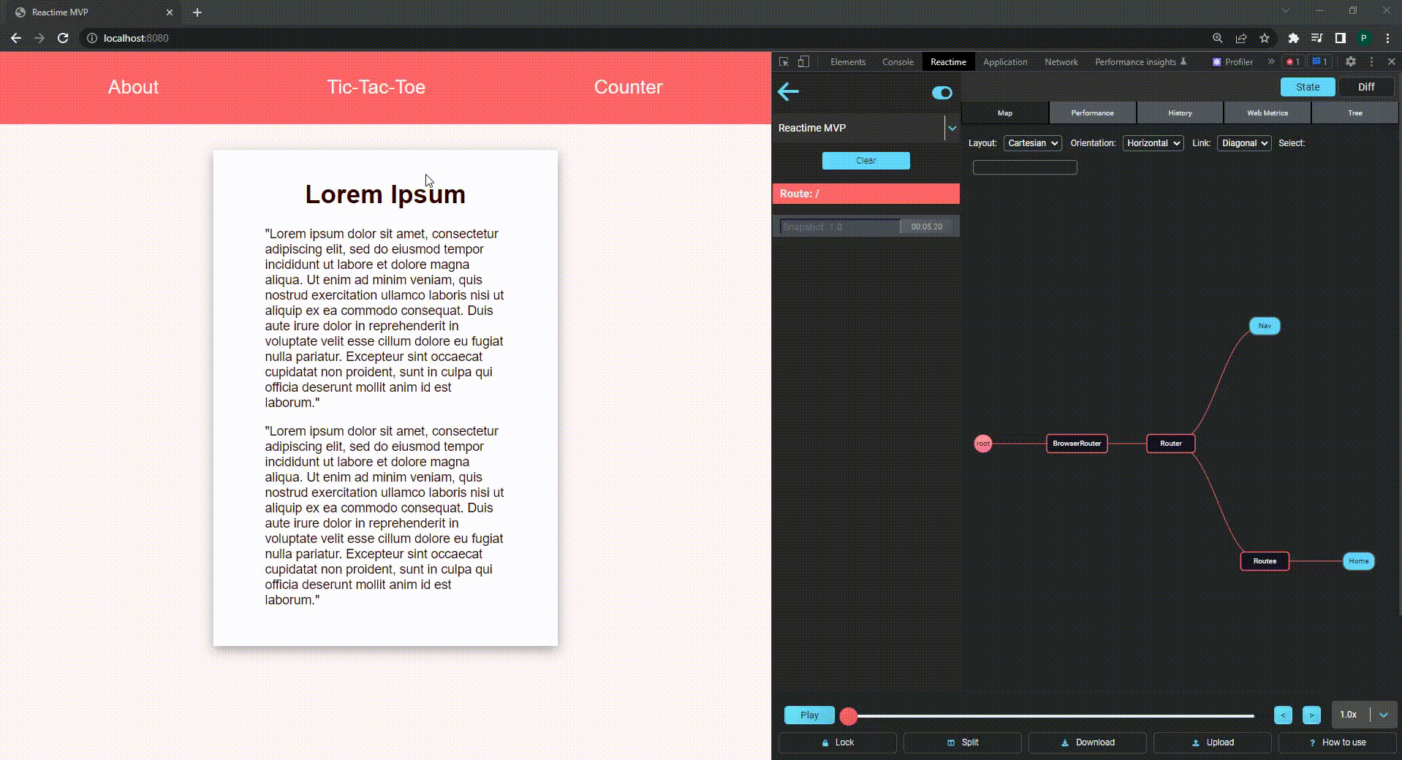
Task: Open DevTools settings gear
Action: 1351,62
